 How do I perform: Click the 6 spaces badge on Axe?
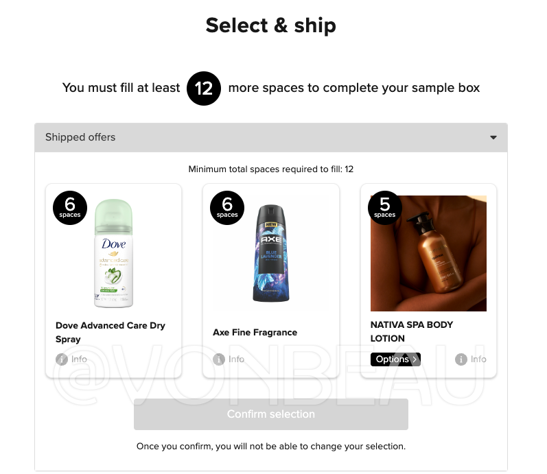[x=227, y=208]
